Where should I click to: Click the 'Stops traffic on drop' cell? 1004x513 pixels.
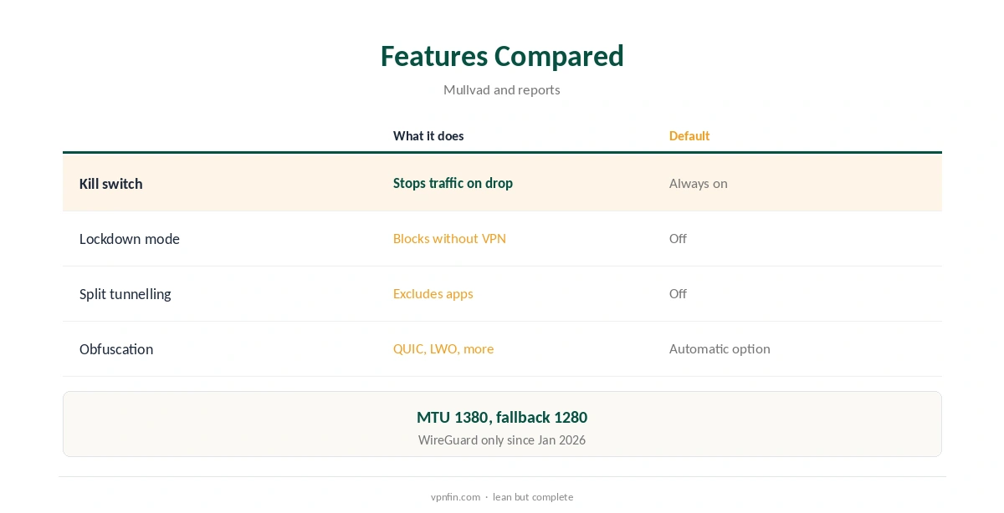pos(453,183)
